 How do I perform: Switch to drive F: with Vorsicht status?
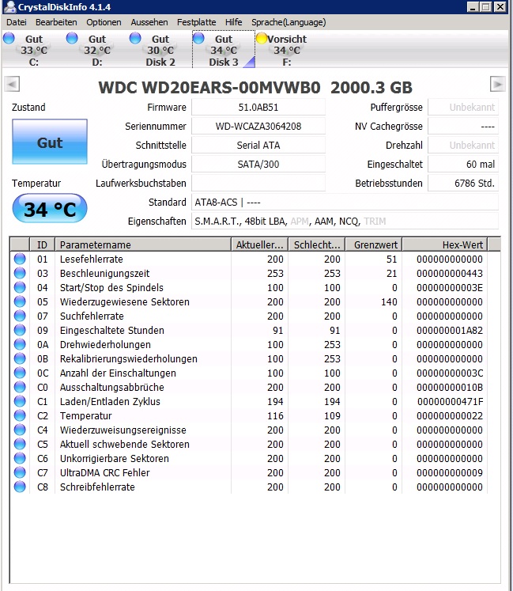coord(287,50)
